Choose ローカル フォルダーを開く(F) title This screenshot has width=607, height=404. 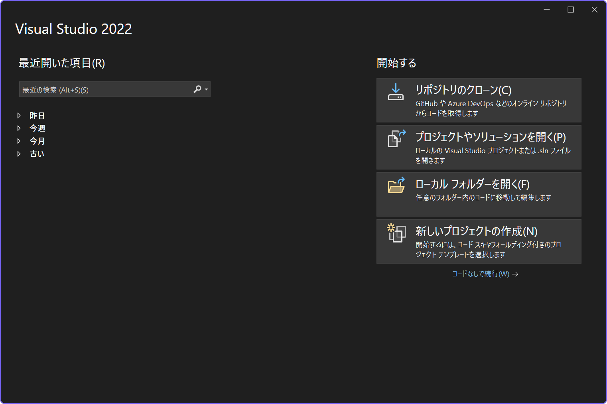473,184
